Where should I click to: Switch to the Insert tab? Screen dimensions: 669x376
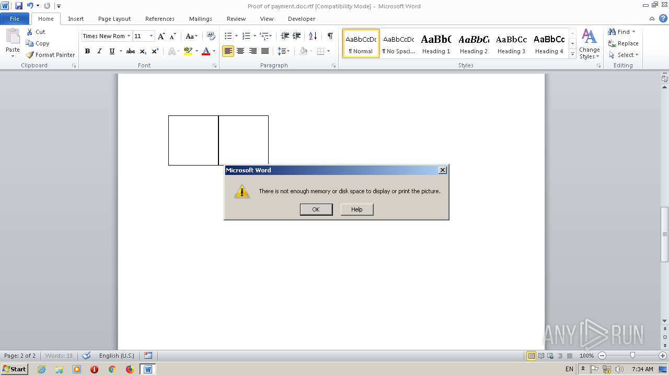point(76,19)
